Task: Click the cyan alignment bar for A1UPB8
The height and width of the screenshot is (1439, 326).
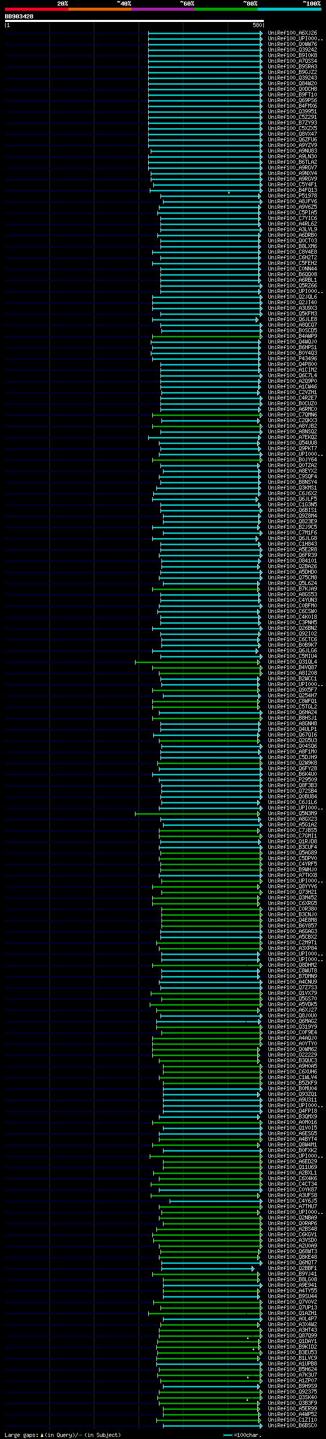Action: tap(209, 1364)
